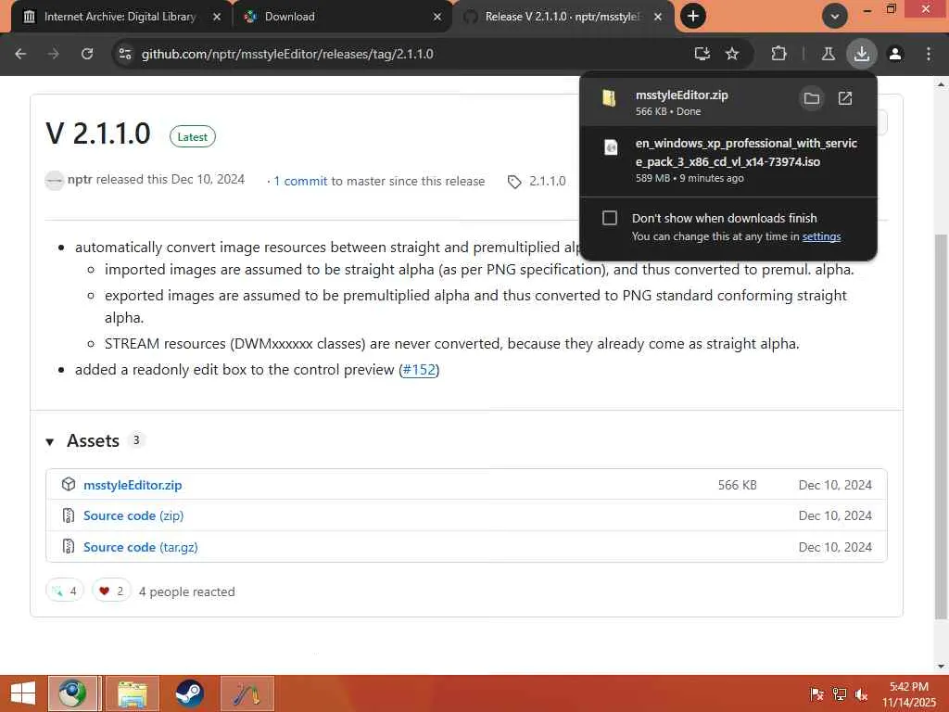
Task: Click the tag icon beside 2.1.1.0
Action: tap(514, 182)
